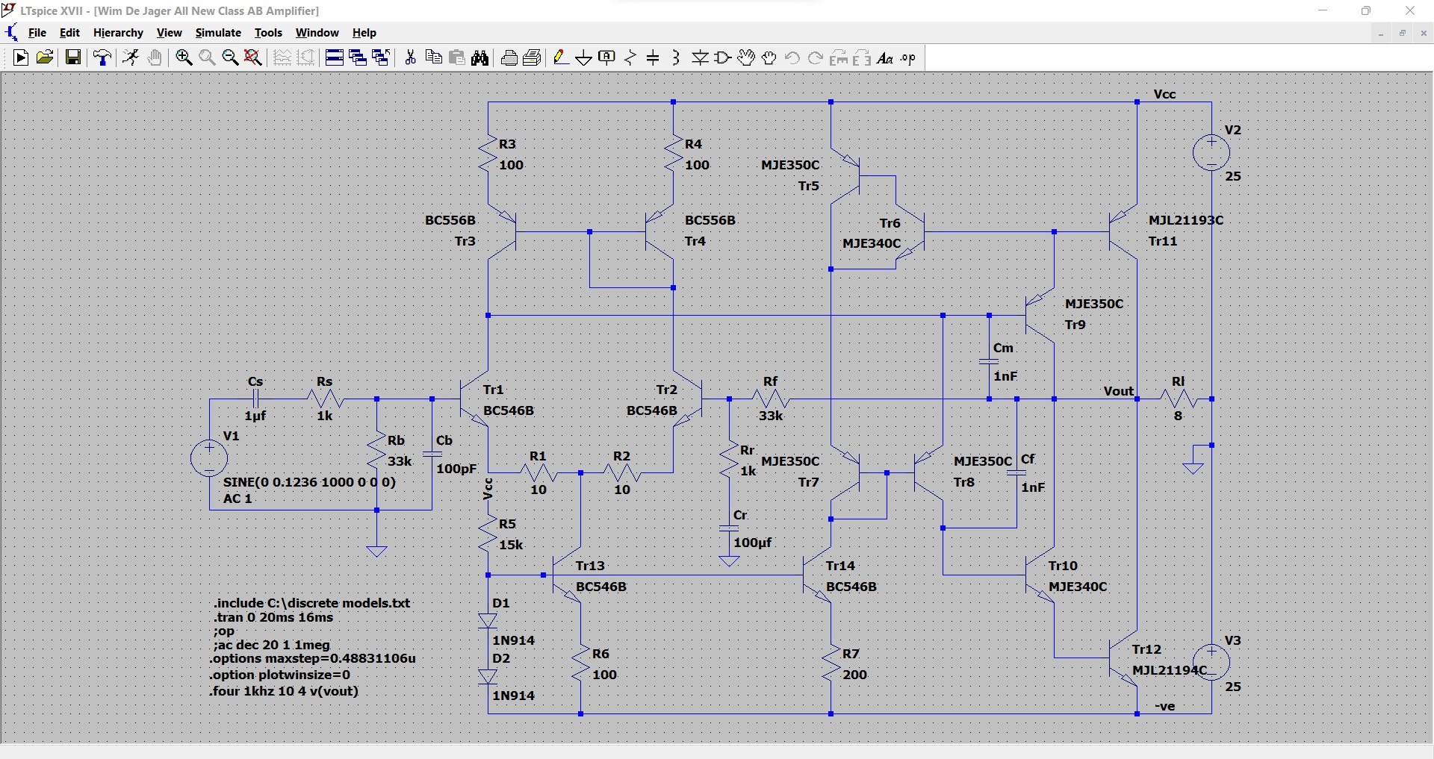The height and width of the screenshot is (759, 1434).
Task: Restore the inner schematic window
Action: 1403,33
